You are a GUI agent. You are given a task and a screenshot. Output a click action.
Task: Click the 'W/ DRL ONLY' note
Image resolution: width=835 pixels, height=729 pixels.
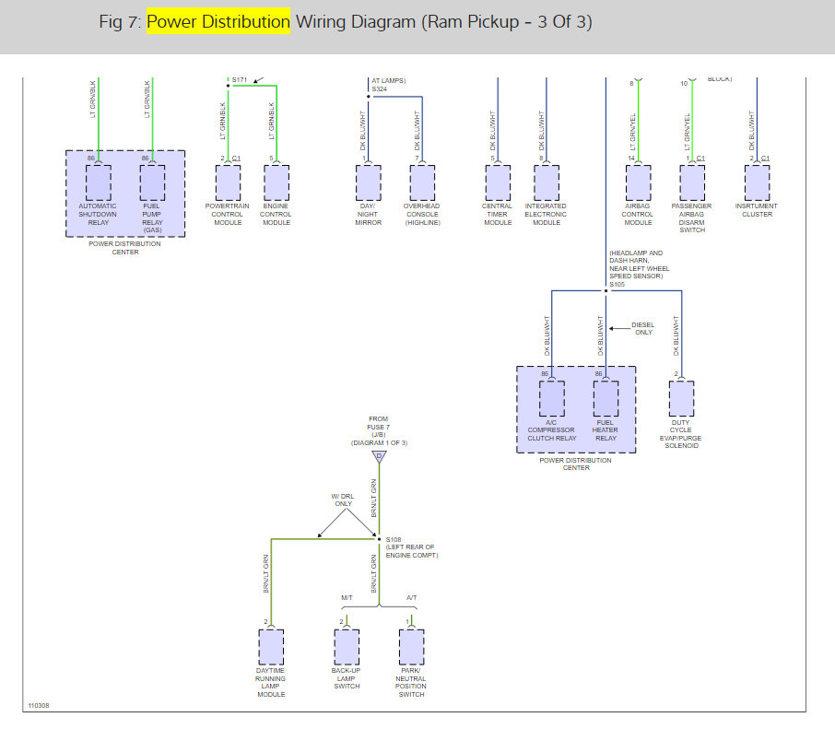click(343, 500)
